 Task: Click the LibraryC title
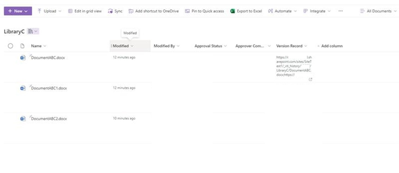click(x=14, y=32)
